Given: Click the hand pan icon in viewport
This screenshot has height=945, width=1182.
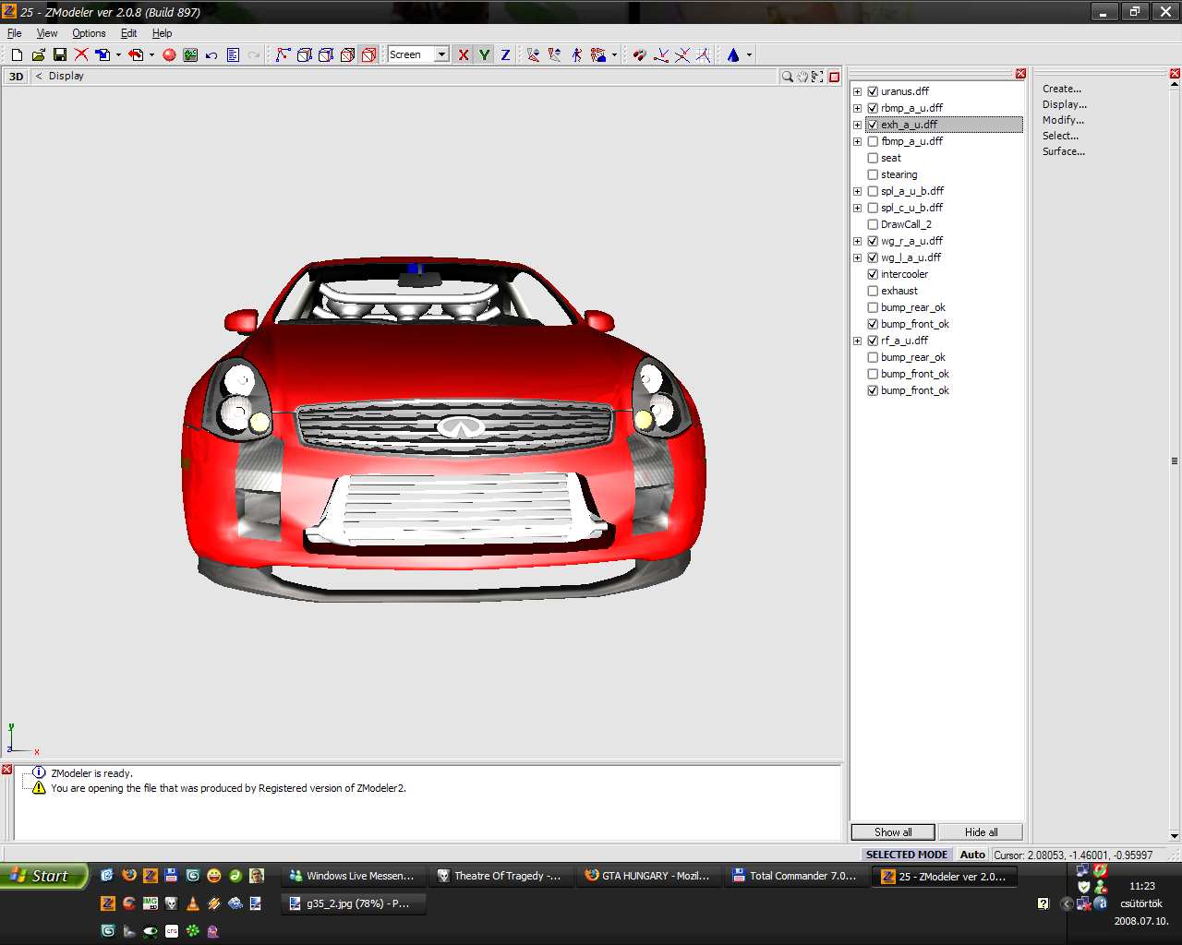Looking at the screenshot, I should (802, 77).
